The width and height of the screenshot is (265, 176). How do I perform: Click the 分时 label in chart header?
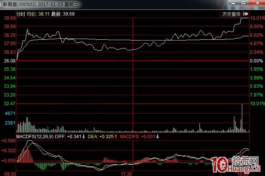[21, 14]
